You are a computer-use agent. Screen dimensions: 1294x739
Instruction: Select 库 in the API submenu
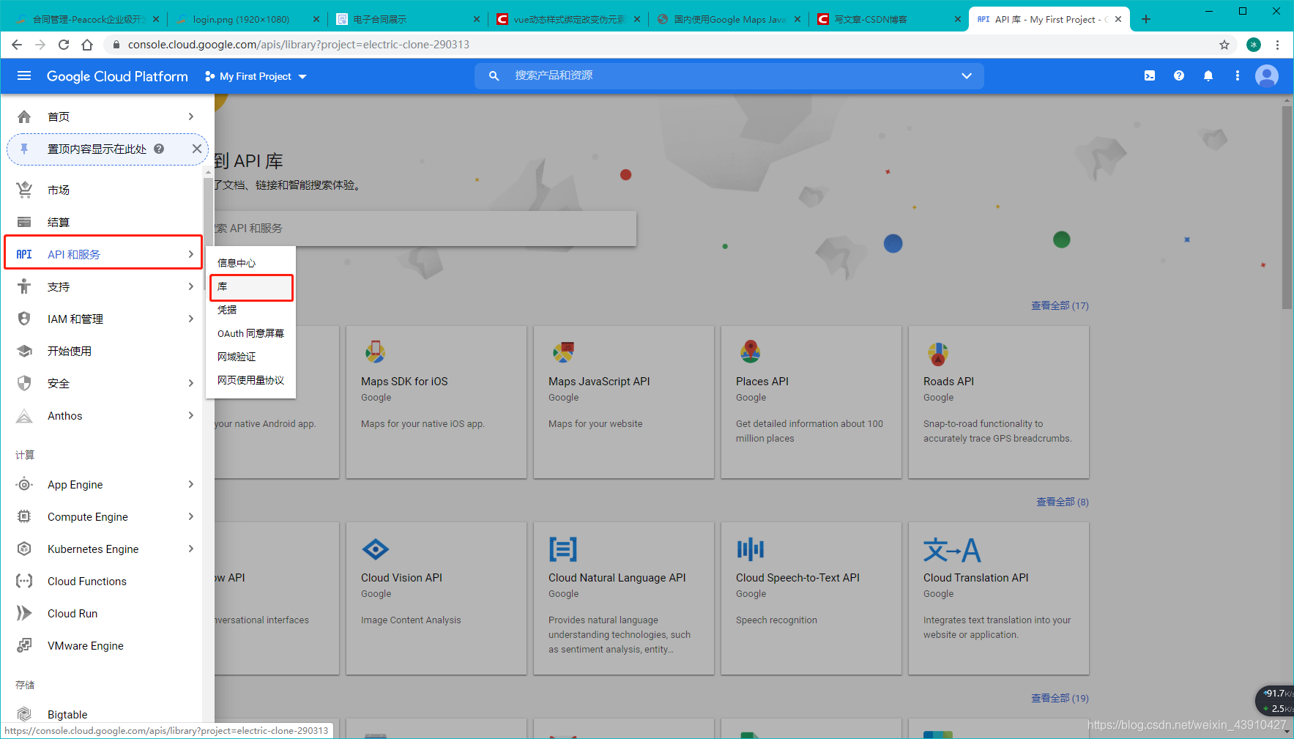tap(251, 286)
